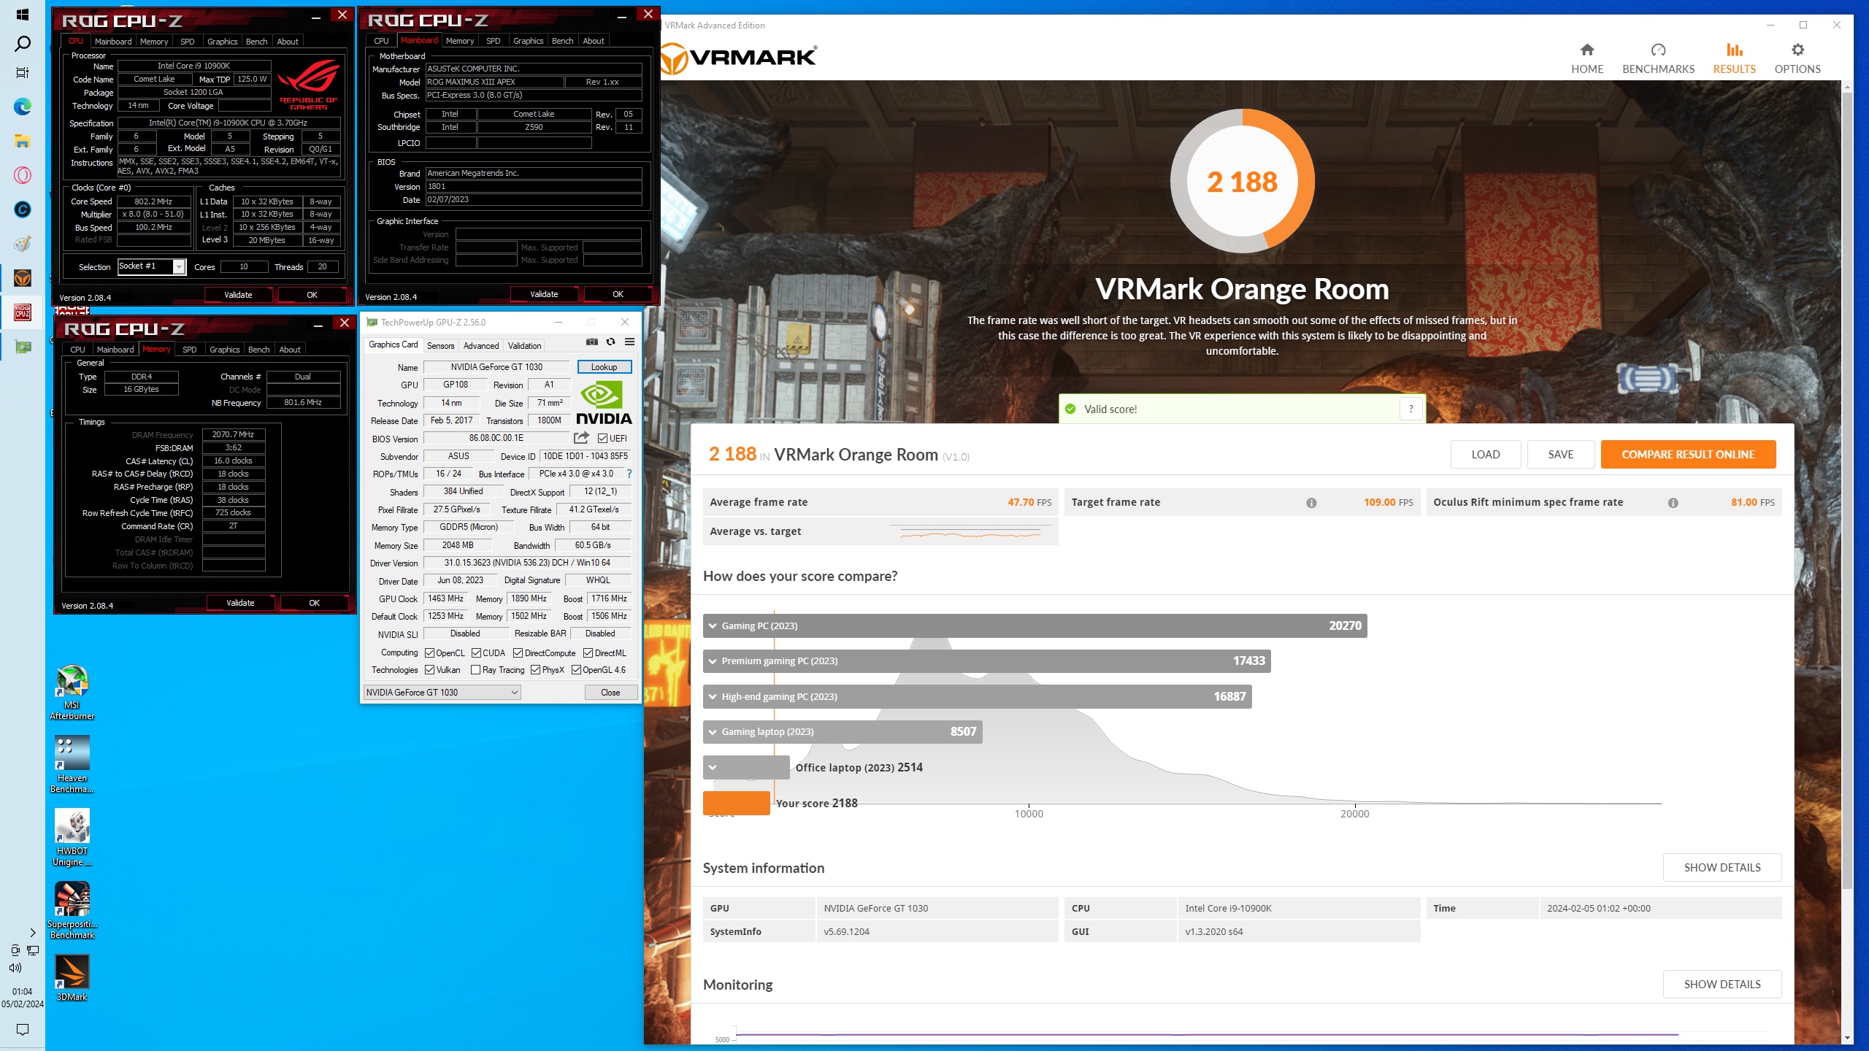Open File Explorer from the taskbar
Screen dimensions: 1869x1051
23,142
